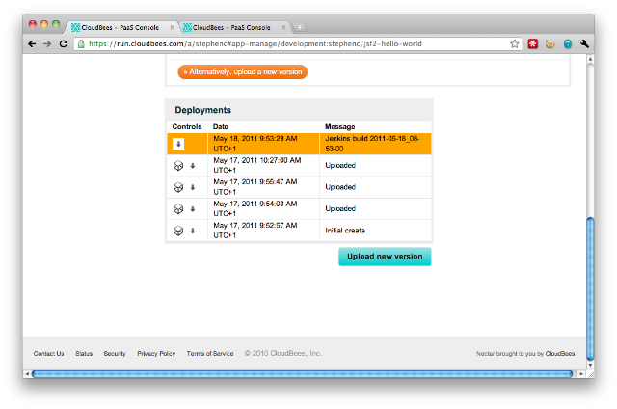Click download arrow for May 17 9:54:03 deployment
This screenshot has height=409, width=617.
(193, 209)
